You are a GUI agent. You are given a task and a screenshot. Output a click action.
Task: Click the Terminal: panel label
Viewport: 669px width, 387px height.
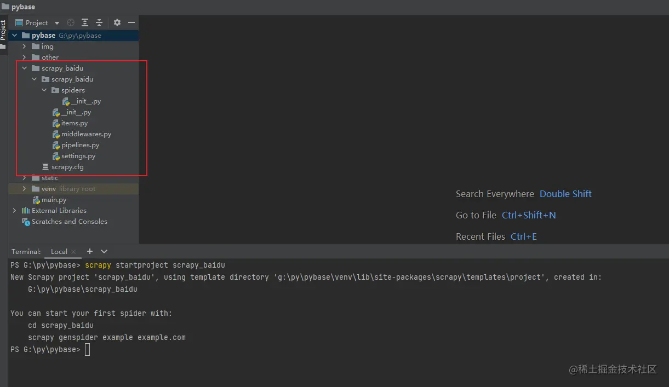tap(26, 252)
